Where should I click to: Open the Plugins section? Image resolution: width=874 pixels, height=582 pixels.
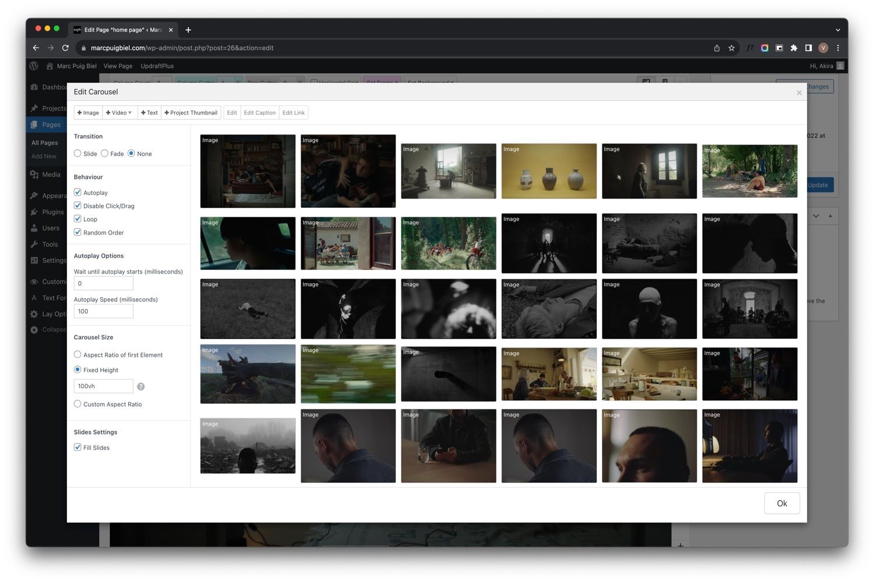(x=34, y=212)
